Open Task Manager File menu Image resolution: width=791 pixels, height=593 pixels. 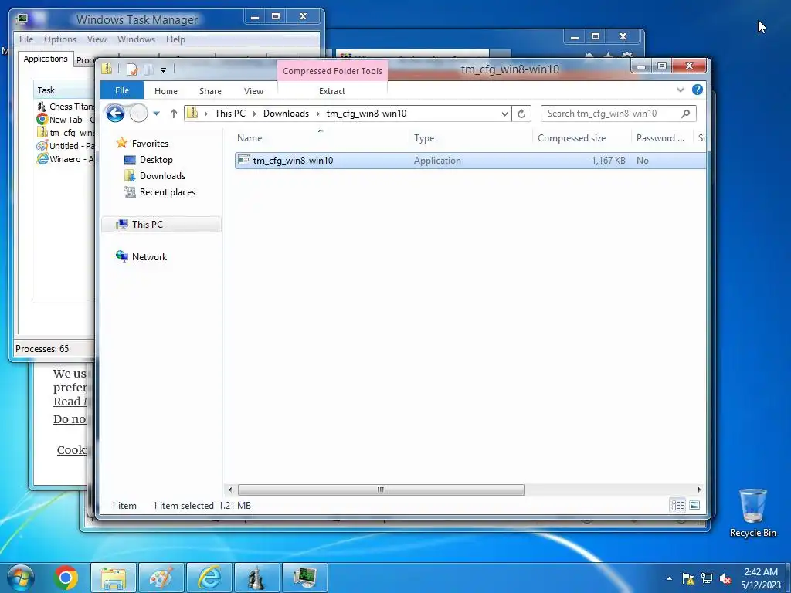point(26,39)
